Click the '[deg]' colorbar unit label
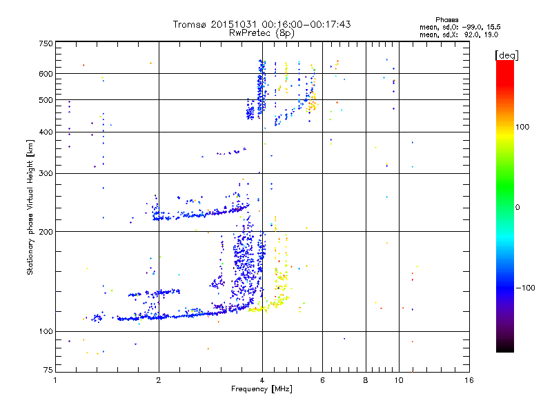The width and height of the screenshot is (552, 414). [506, 55]
